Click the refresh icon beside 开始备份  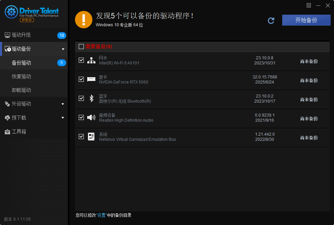[x=271, y=20]
